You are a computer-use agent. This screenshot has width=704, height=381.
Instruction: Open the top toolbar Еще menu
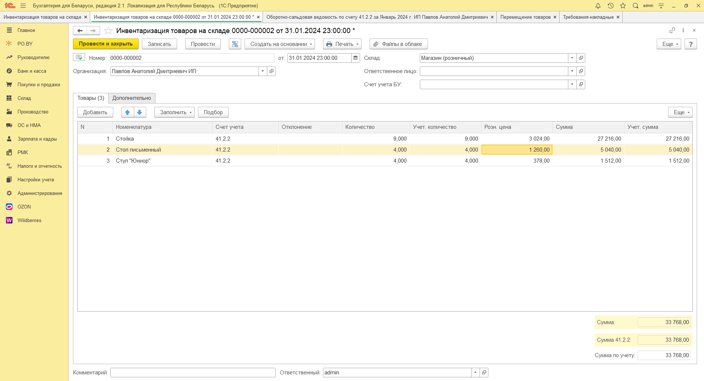pos(669,44)
